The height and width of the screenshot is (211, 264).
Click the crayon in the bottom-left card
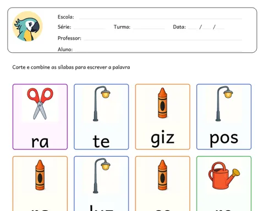pyautogui.click(x=40, y=175)
